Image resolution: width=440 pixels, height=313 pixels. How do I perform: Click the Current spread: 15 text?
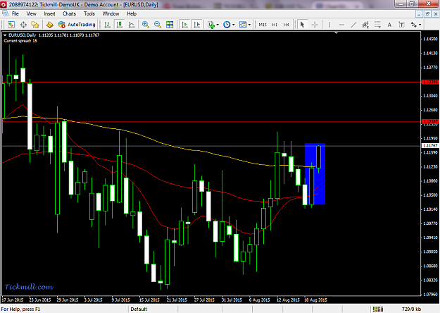pos(20,41)
